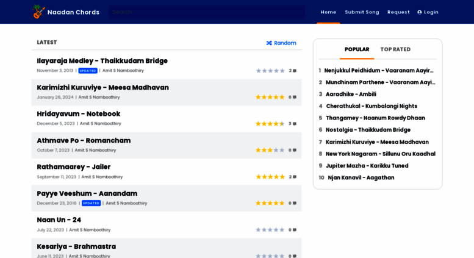Click comment icon for Payye Veeshum - Aanandam
Screen dimensions: 474x258
(x=295, y=203)
